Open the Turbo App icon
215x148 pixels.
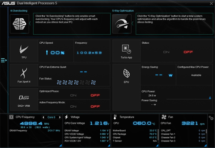(x=126, y=49)
